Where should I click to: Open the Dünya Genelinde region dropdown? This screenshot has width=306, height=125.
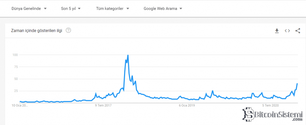(29, 9)
